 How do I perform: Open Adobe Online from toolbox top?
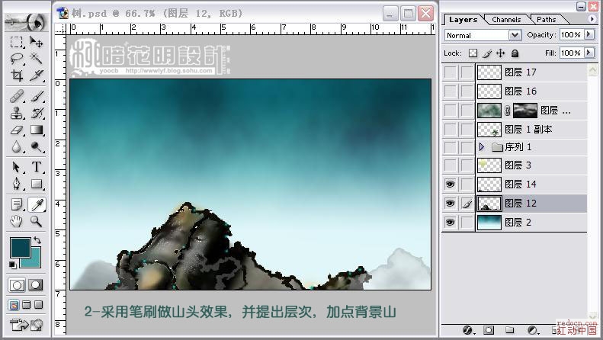[x=26, y=22]
